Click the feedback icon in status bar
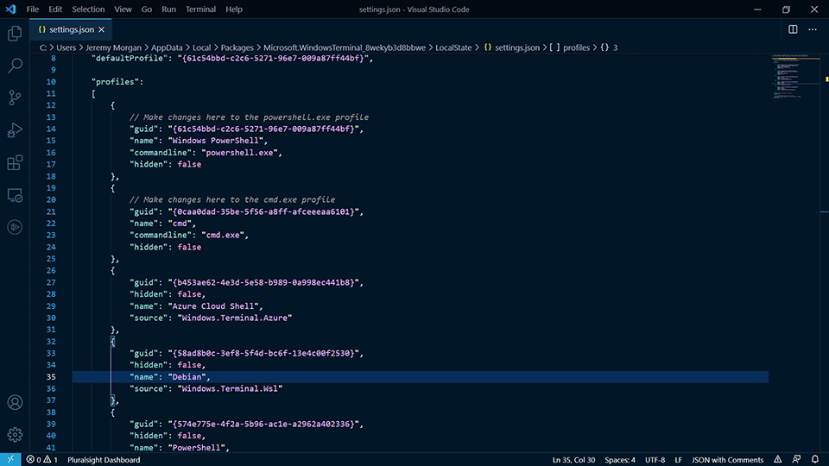This screenshot has height=466, width=829. click(796, 460)
